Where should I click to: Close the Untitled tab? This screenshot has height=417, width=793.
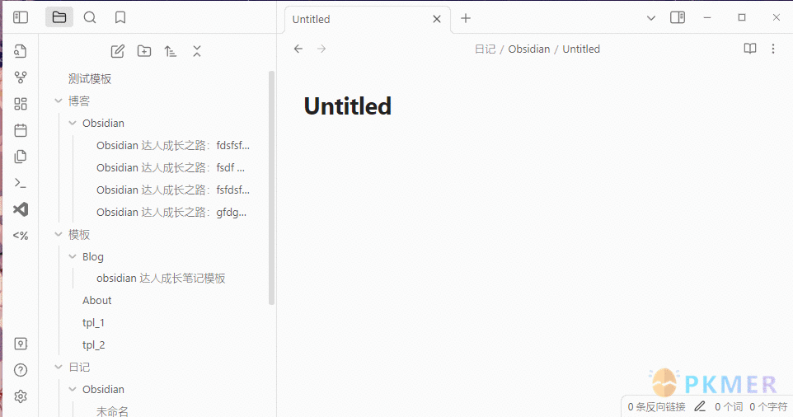[437, 19]
